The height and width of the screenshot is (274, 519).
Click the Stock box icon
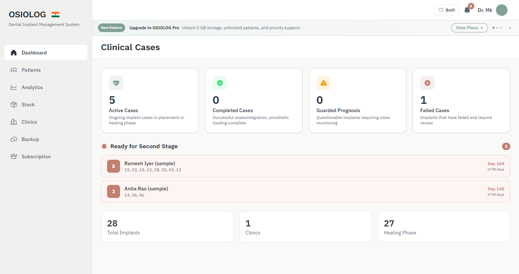tap(14, 105)
